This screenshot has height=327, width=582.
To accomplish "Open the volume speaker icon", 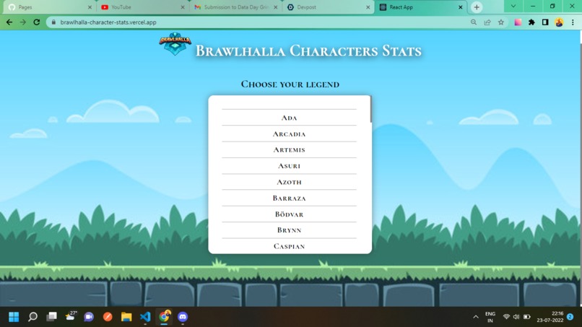I will tap(516, 317).
